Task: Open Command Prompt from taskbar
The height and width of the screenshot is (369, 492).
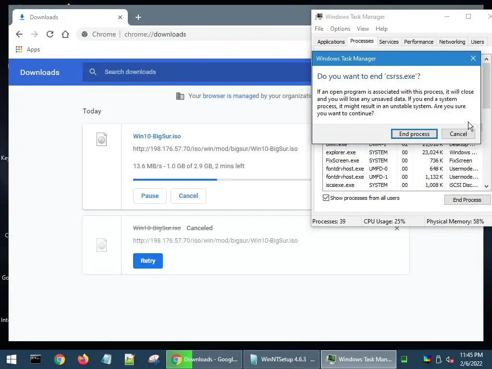Action: [x=36, y=359]
